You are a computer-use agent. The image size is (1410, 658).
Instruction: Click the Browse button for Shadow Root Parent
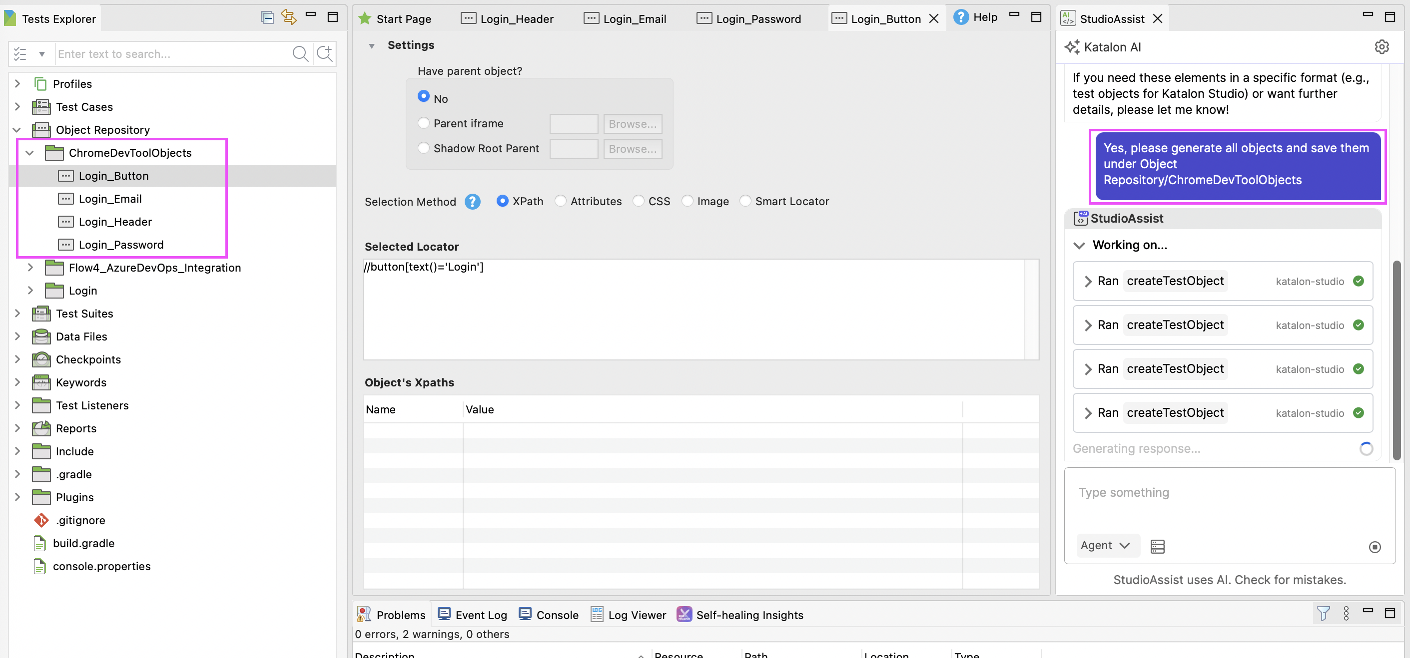pos(632,148)
